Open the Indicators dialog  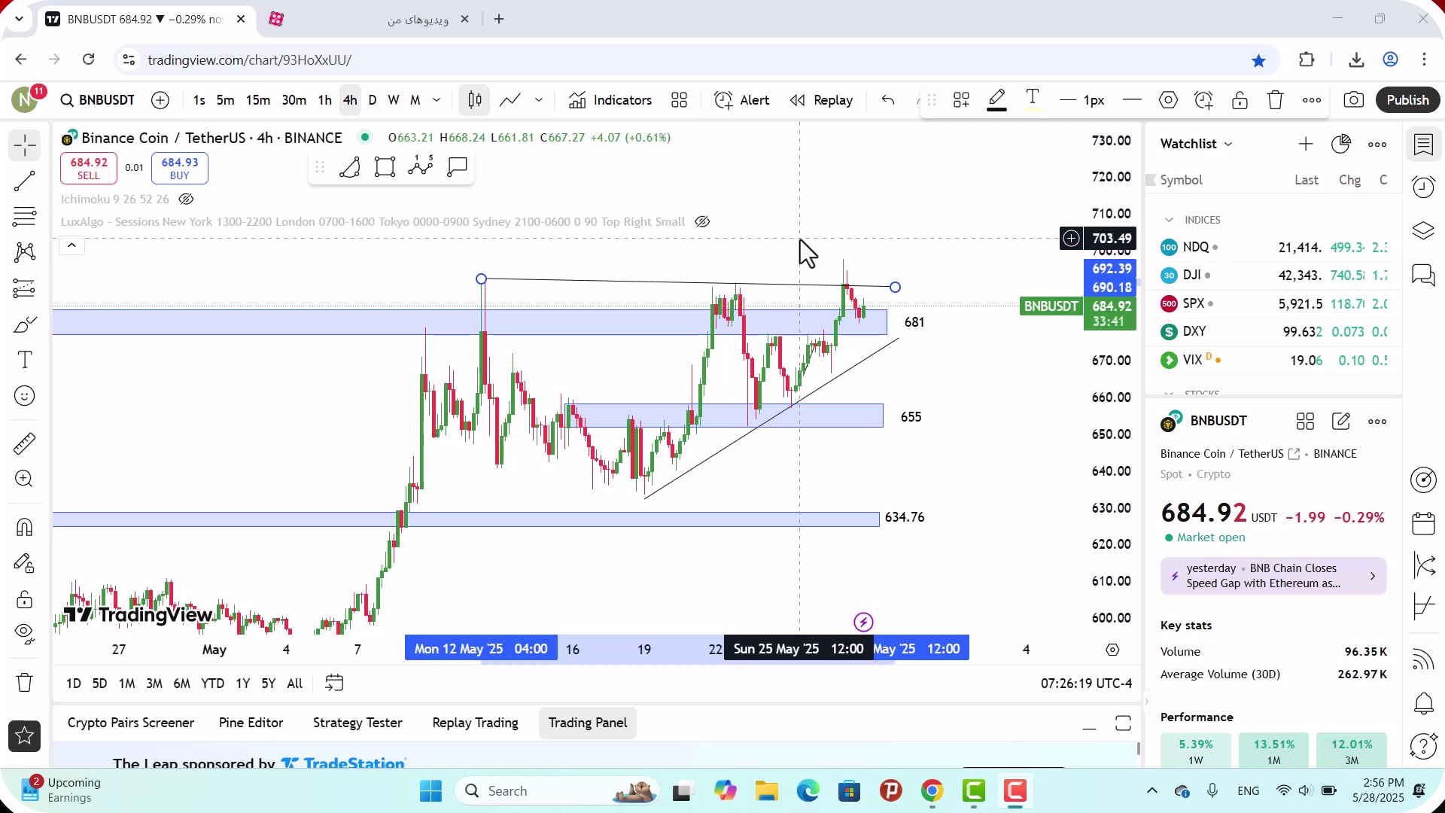pos(610,100)
